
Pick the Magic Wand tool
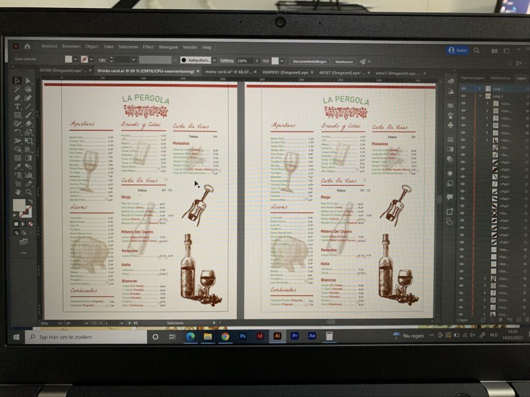[17, 89]
